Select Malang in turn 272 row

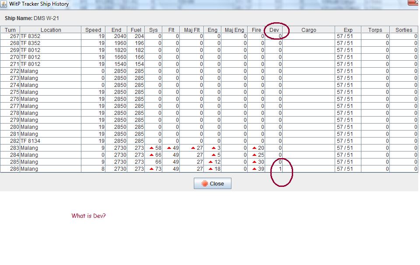[x=51, y=71]
